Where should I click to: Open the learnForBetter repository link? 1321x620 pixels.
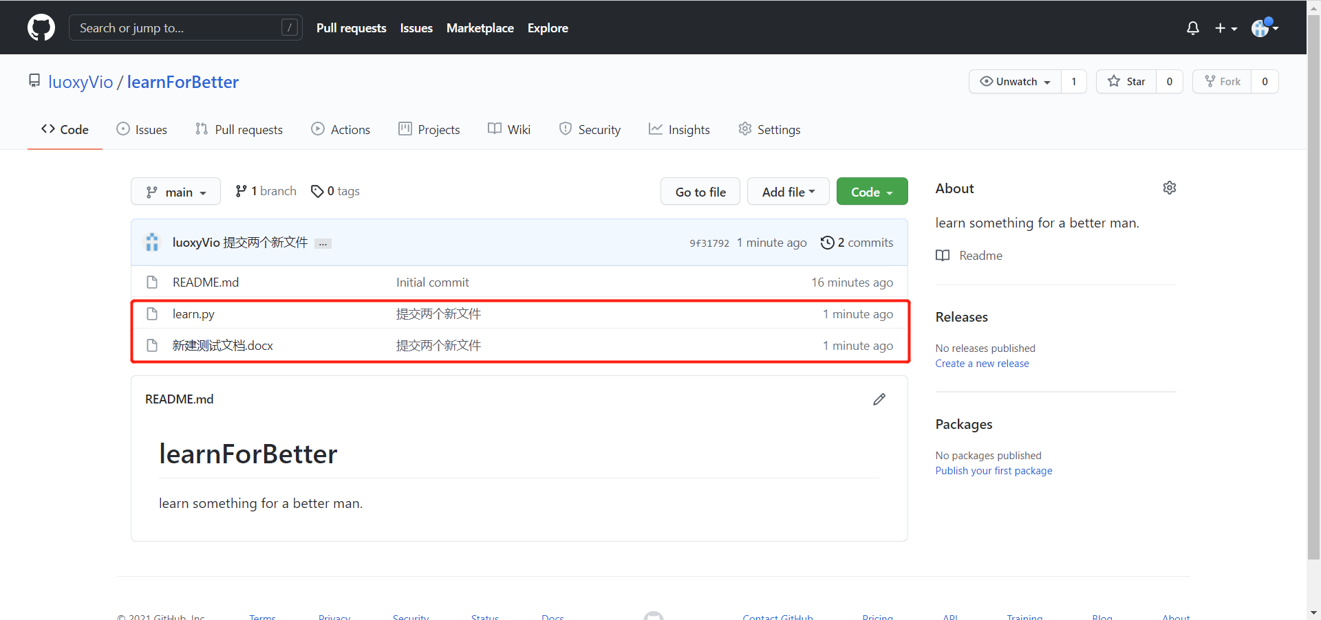click(183, 82)
